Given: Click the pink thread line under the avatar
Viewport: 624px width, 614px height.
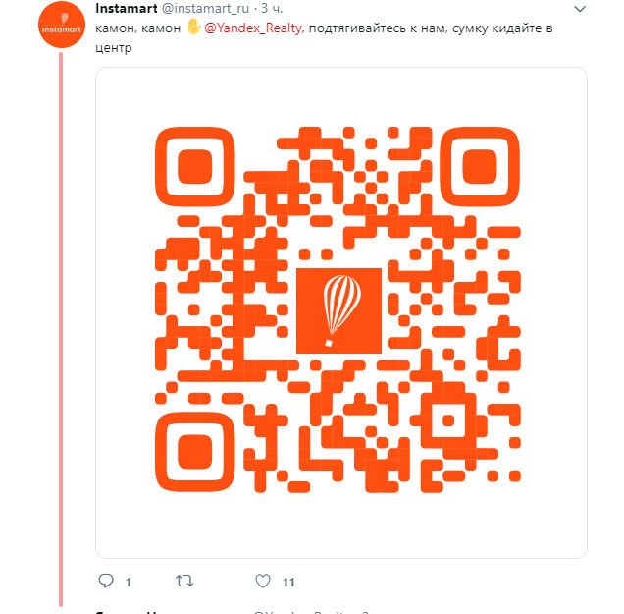Looking at the screenshot, I should coord(61,329).
